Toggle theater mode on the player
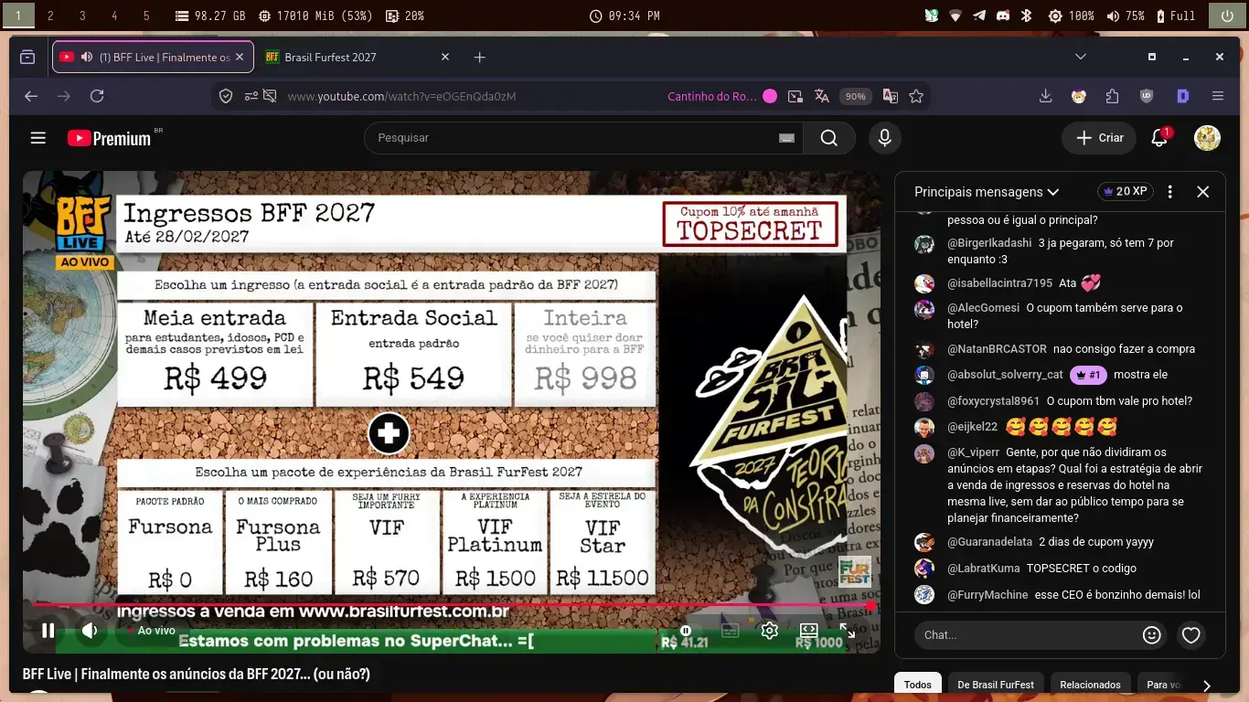Viewport: 1249px width, 702px height. point(808,631)
